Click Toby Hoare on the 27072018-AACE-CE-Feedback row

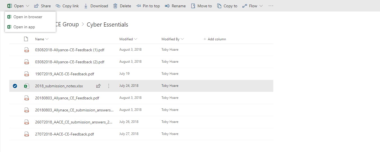170,134
